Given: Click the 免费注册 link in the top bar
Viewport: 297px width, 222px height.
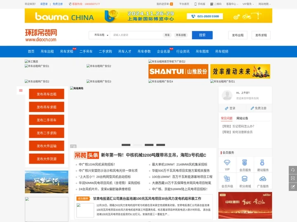Looking at the screenshot, I should [x=58, y=4].
